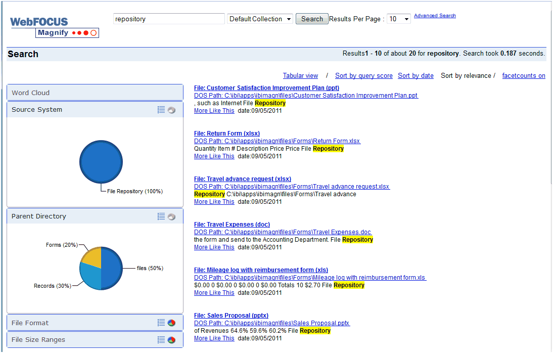This screenshot has height=353, width=553.
Task: Click pie chart icon in File Size Ranges
Action: pos(172,340)
